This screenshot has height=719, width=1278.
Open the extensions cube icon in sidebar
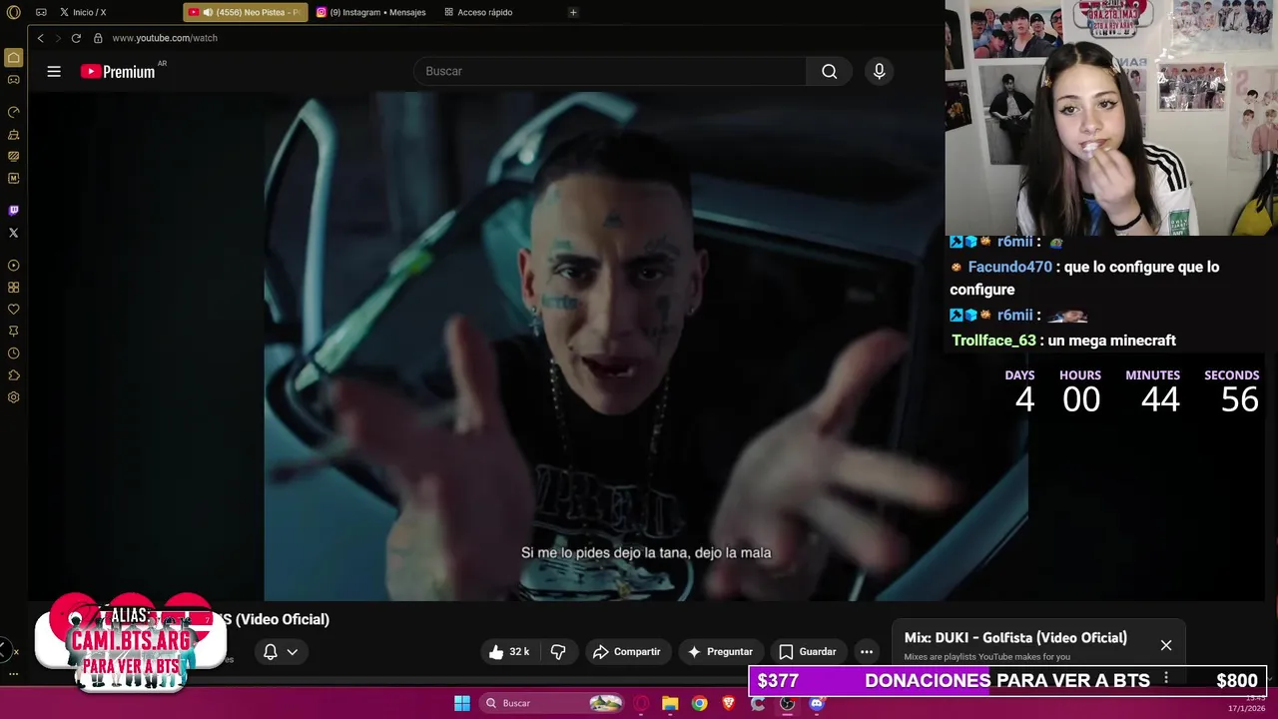[x=13, y=375]
